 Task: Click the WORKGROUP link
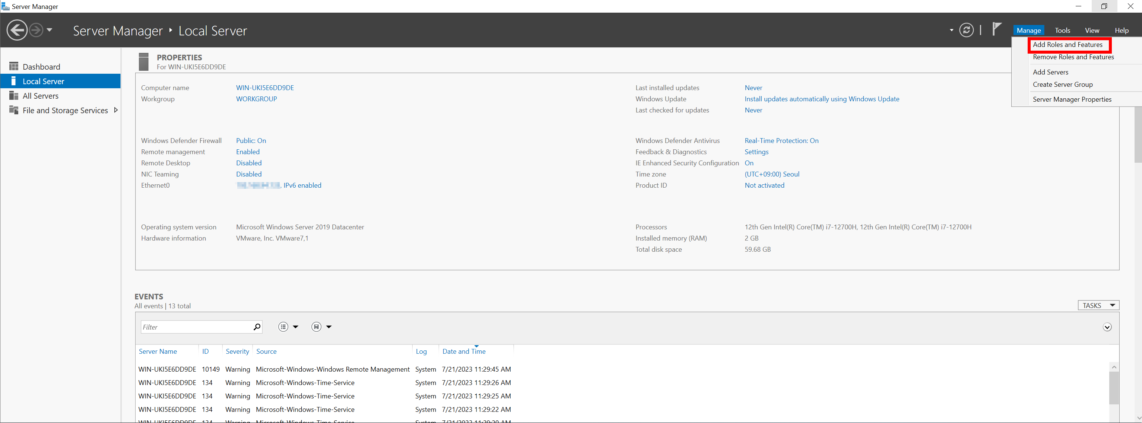(256, 99)
